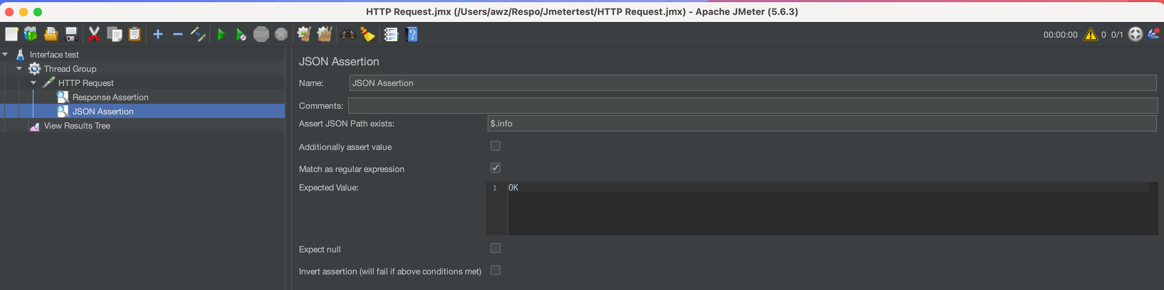Image resolution: width=1164 pixels, height=290 pixels.
Task: Click the JSON Assertion panel heading
Action: 339,61
